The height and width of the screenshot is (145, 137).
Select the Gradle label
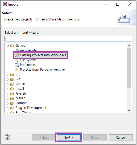click(x=20, y=84)
